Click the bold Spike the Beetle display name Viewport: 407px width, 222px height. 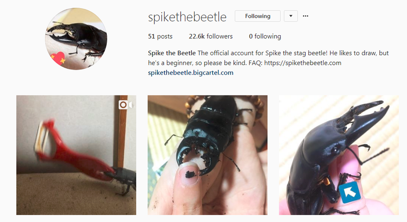pos(172,53)
